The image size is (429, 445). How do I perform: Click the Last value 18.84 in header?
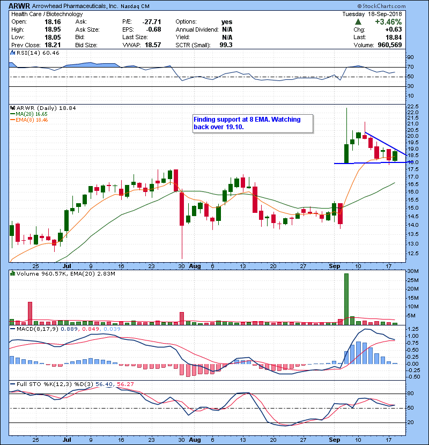394,37
